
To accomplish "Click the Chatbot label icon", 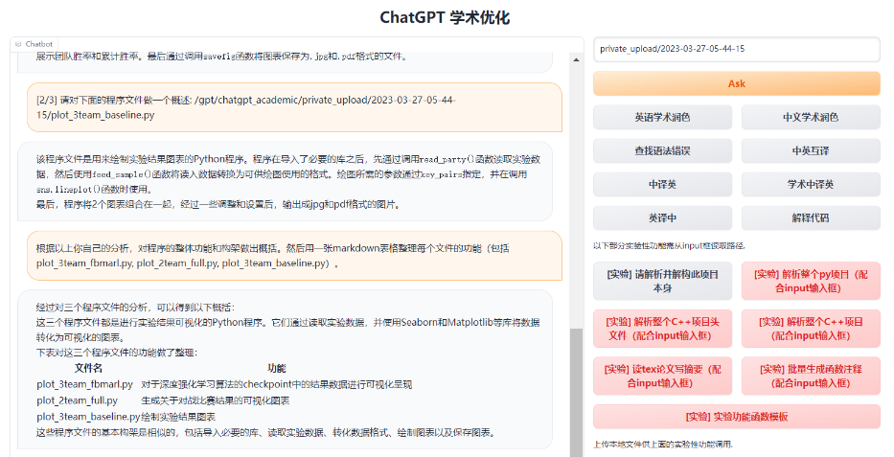I will click(x=19, y=44).
